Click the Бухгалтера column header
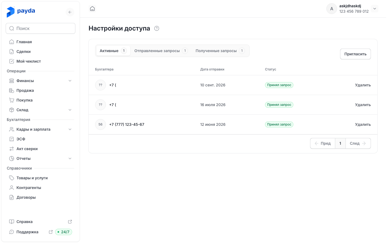This screenshot has width=389, height=243. pyautogui.click(x=104, y=69)
